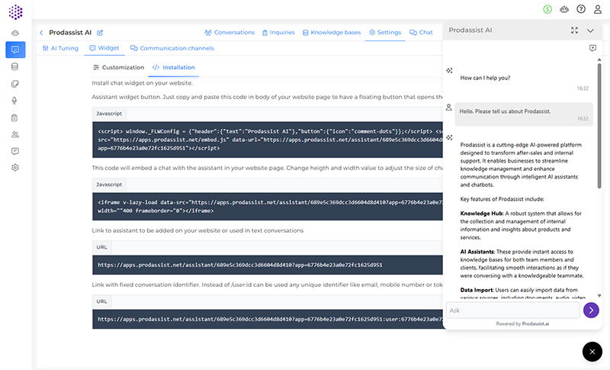
Task: Open the Knowledge bases link
Action: pos(332,33)
